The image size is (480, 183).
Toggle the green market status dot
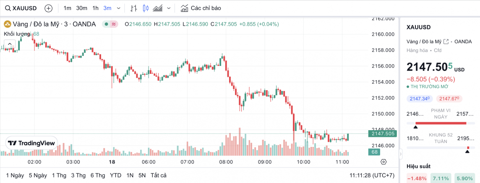coord(107,24)
